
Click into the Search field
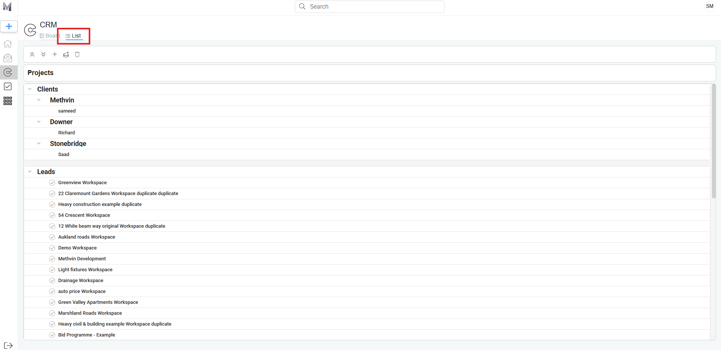[x=369, y=7]
